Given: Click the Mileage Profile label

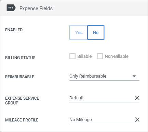Looking at the screenshot, I should tap(22, 120).
